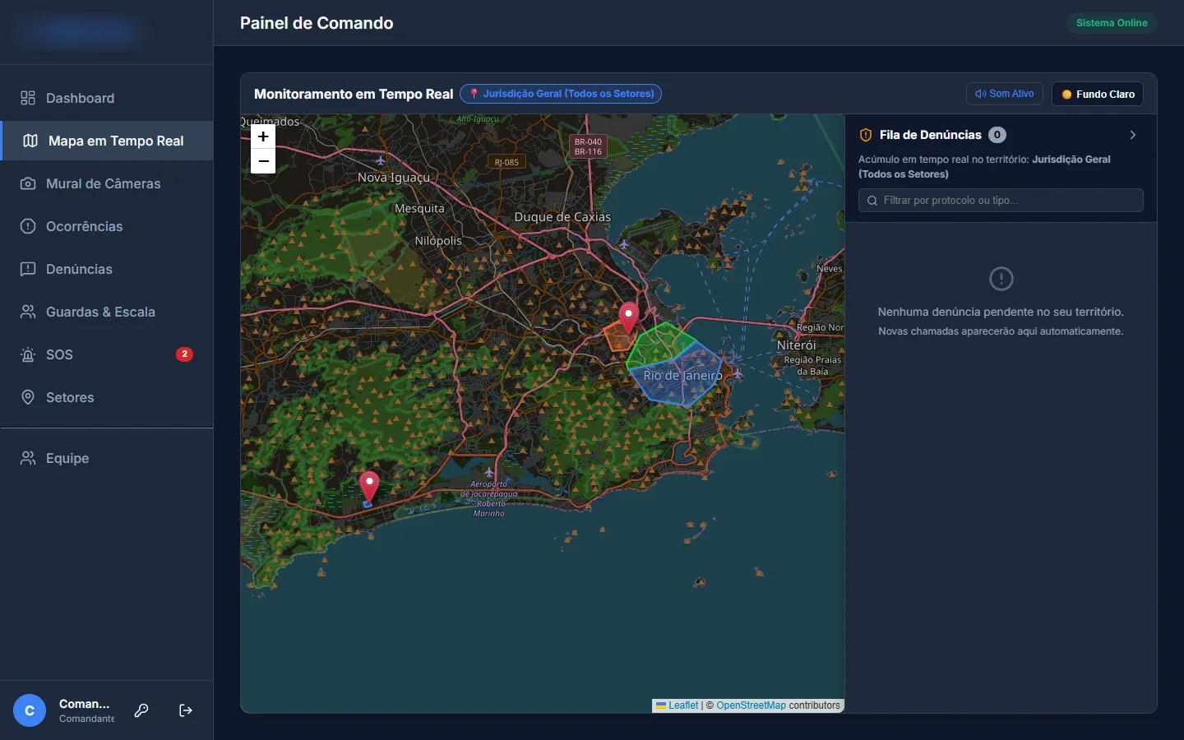1184x740 pixels.
Task: Click the camera icon for Mural de Câmeras
Action: pos(28,183)
